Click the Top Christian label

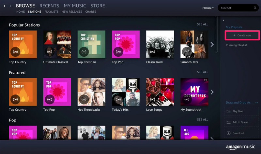click(87, 62)
